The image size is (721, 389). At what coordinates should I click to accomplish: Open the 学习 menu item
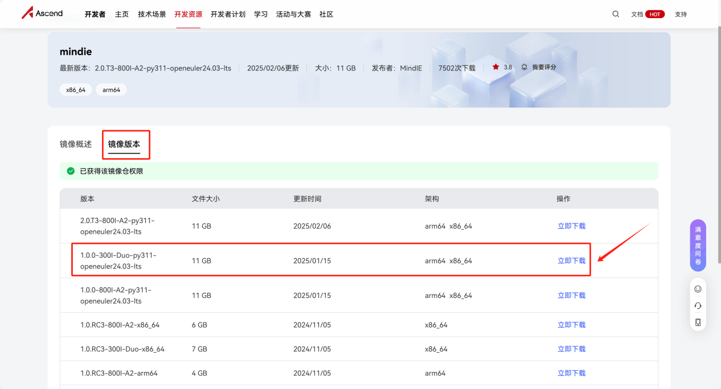[261, 14]
